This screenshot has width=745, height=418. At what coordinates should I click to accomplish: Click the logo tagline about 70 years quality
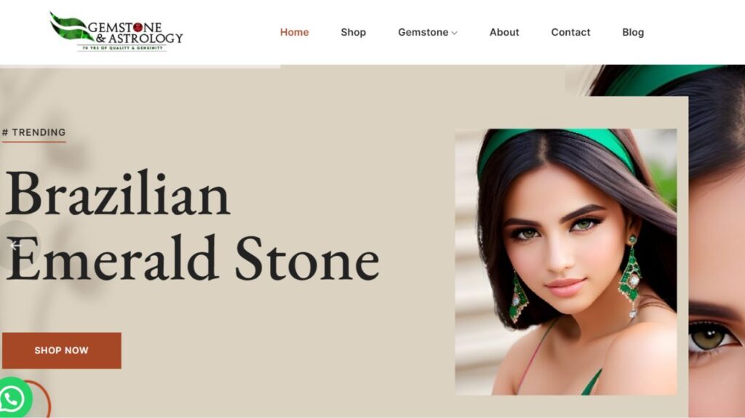tap(122, 48)
